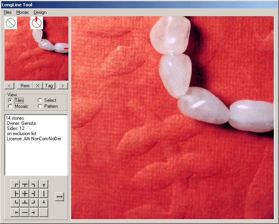Open the Design menu

[x=40, y=12]
